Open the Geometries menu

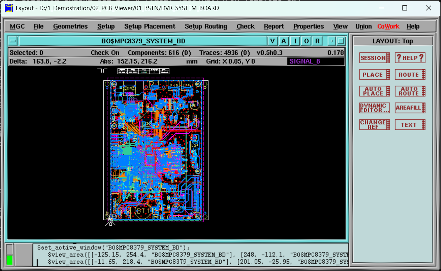70,26
